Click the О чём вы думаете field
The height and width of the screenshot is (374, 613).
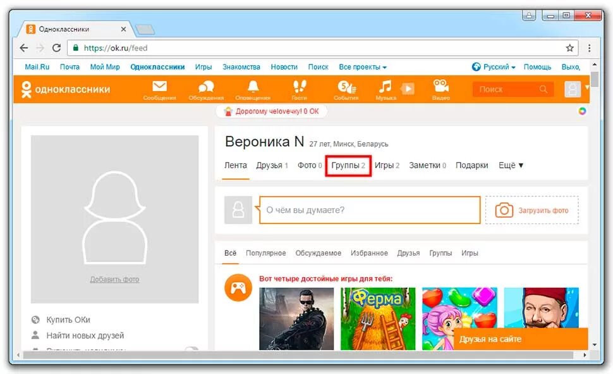click(x=370, y=210)
